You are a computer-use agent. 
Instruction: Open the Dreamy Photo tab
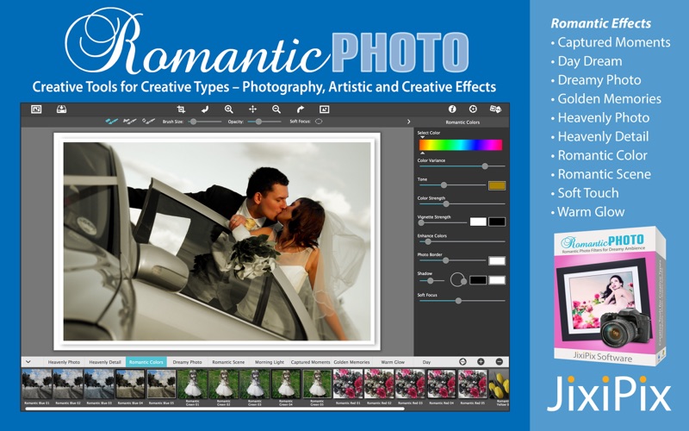[187, 362]
